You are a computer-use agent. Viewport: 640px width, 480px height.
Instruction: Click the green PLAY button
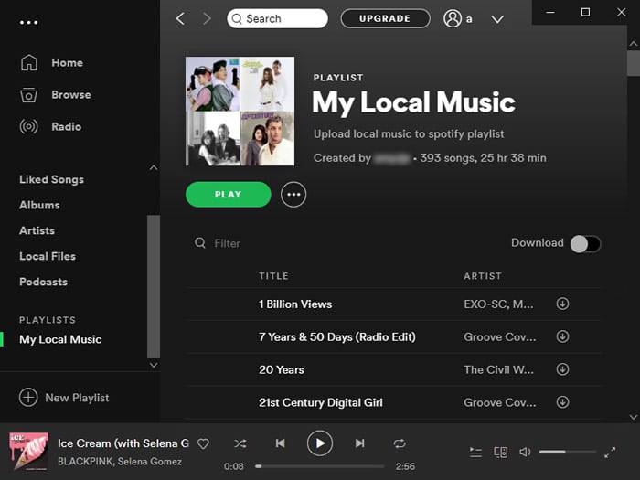[229, 194]
